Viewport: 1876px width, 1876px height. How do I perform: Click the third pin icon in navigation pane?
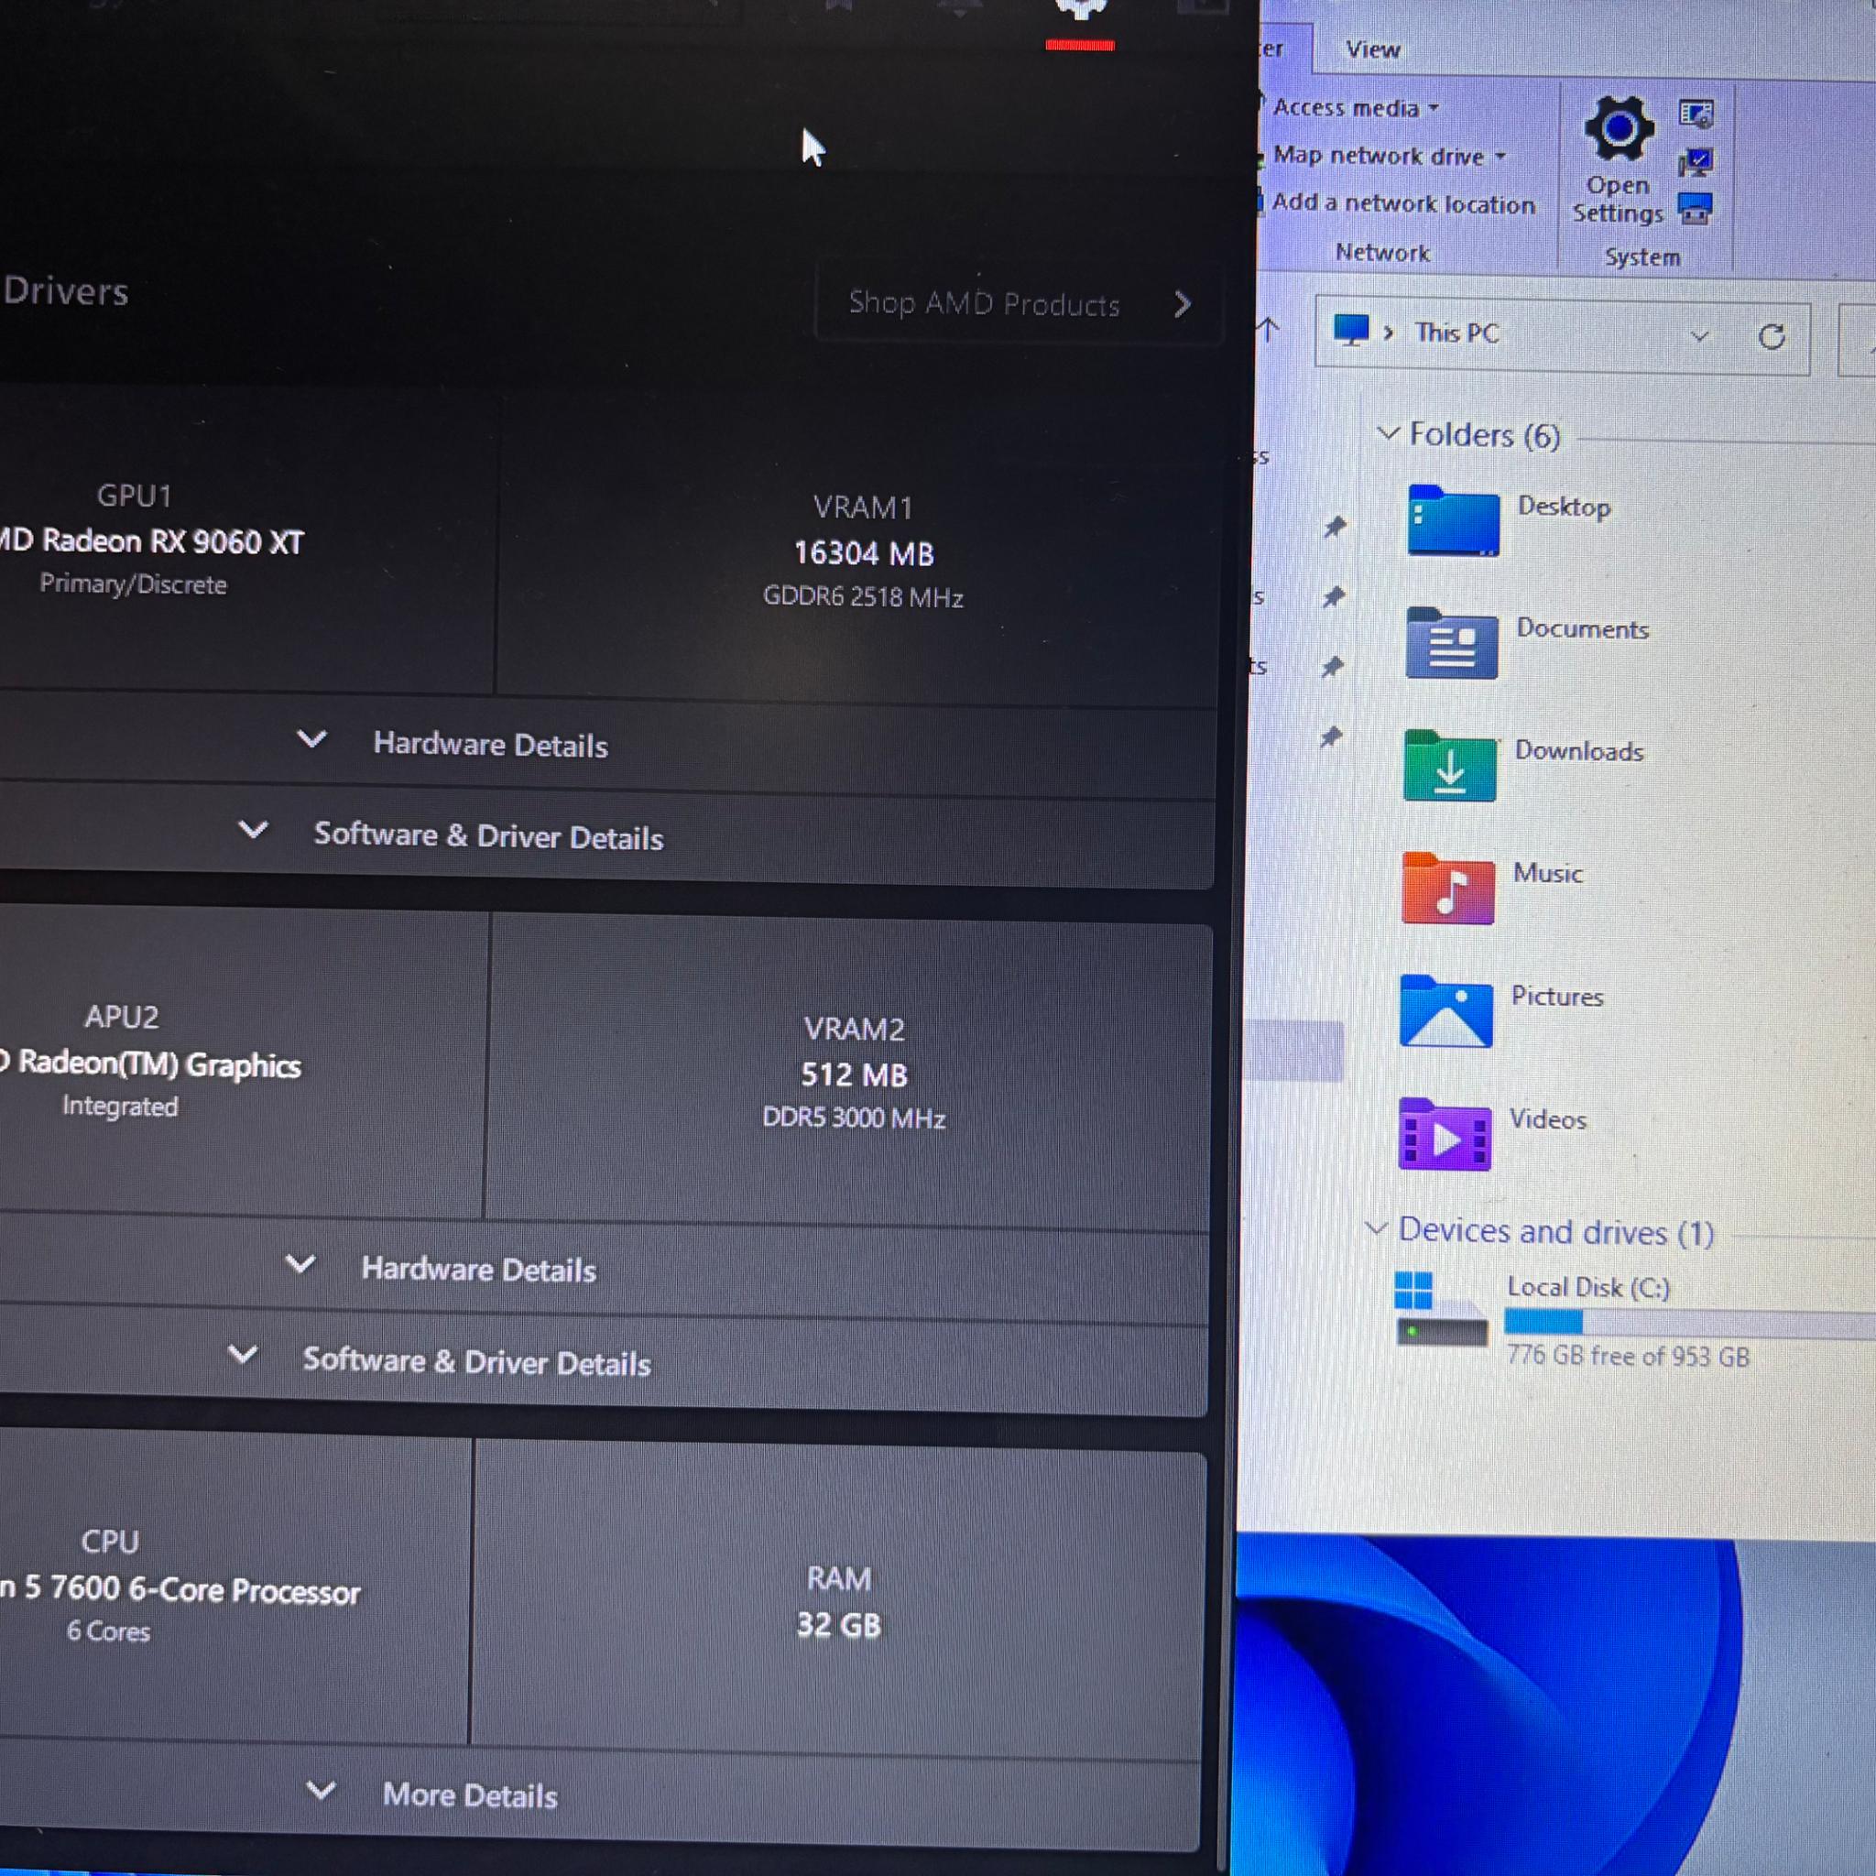[1332, 667]
